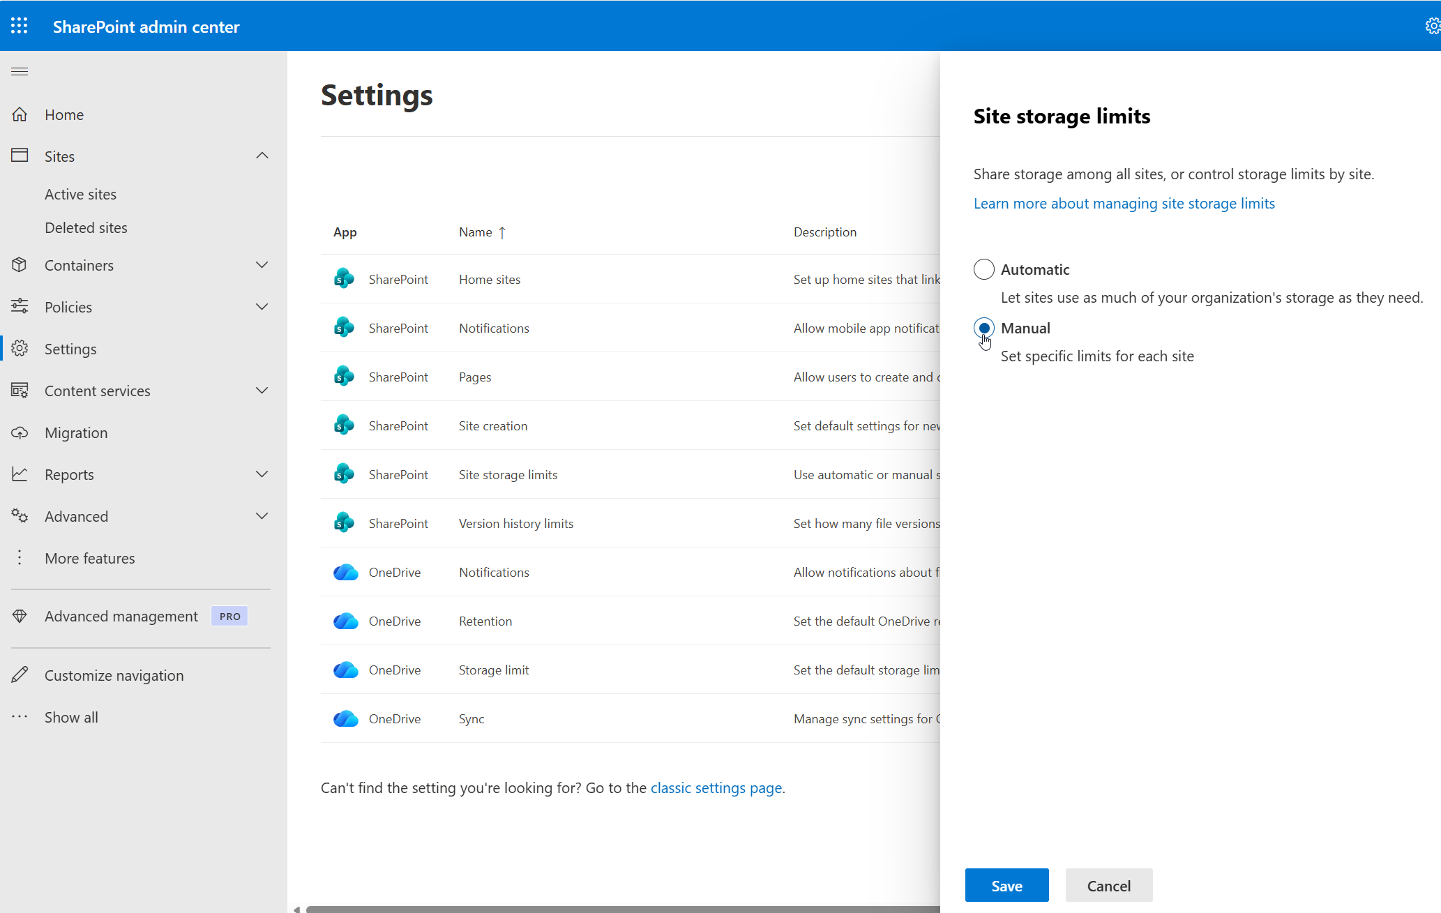Click the Sites window icon
Image resolution: width=1441 pixels, height=913 pixels.
[20, 156]
